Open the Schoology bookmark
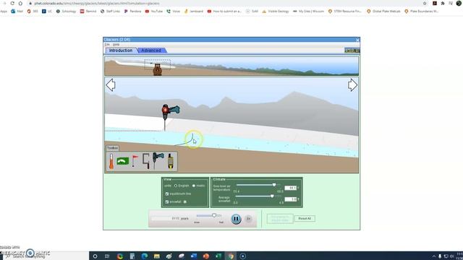This screenshot has width=463, height=260. click(x=66, y=12)
